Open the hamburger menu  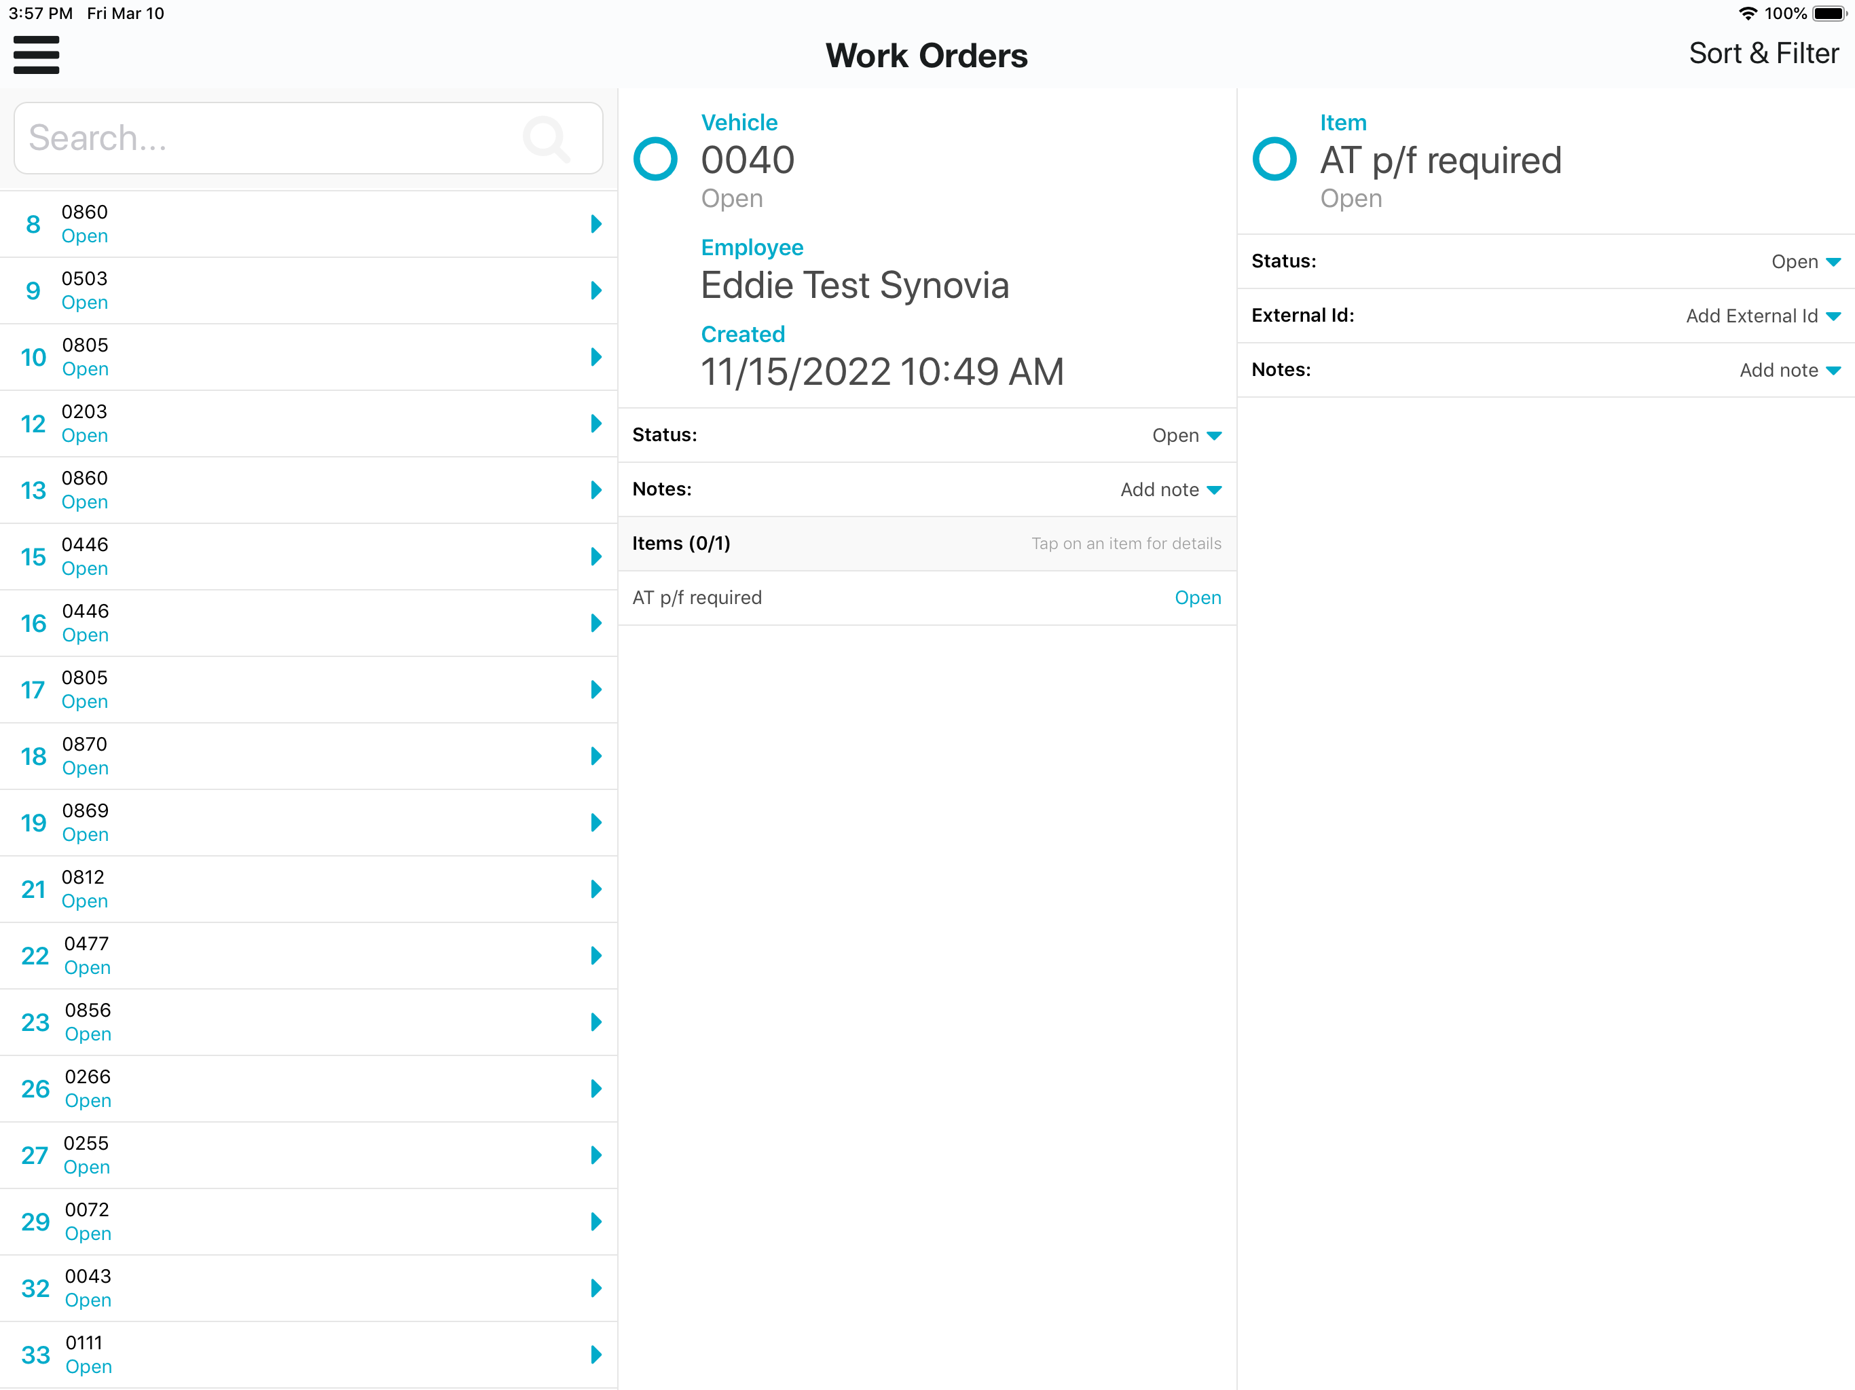coord(36,56)
